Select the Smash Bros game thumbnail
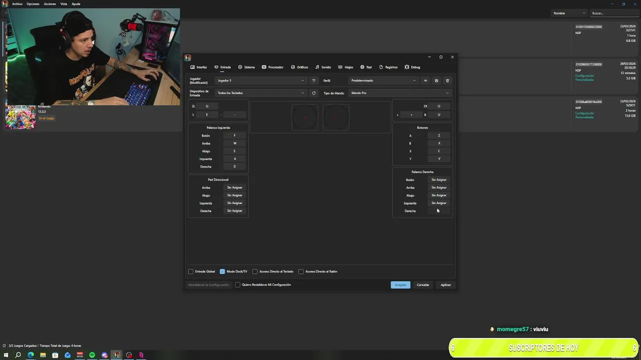Viewport: 641px width, 360px height. click(21, 117)
